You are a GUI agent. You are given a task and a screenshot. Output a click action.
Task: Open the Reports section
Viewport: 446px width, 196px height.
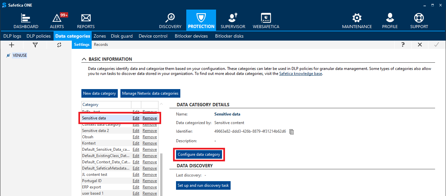[86, 21]
